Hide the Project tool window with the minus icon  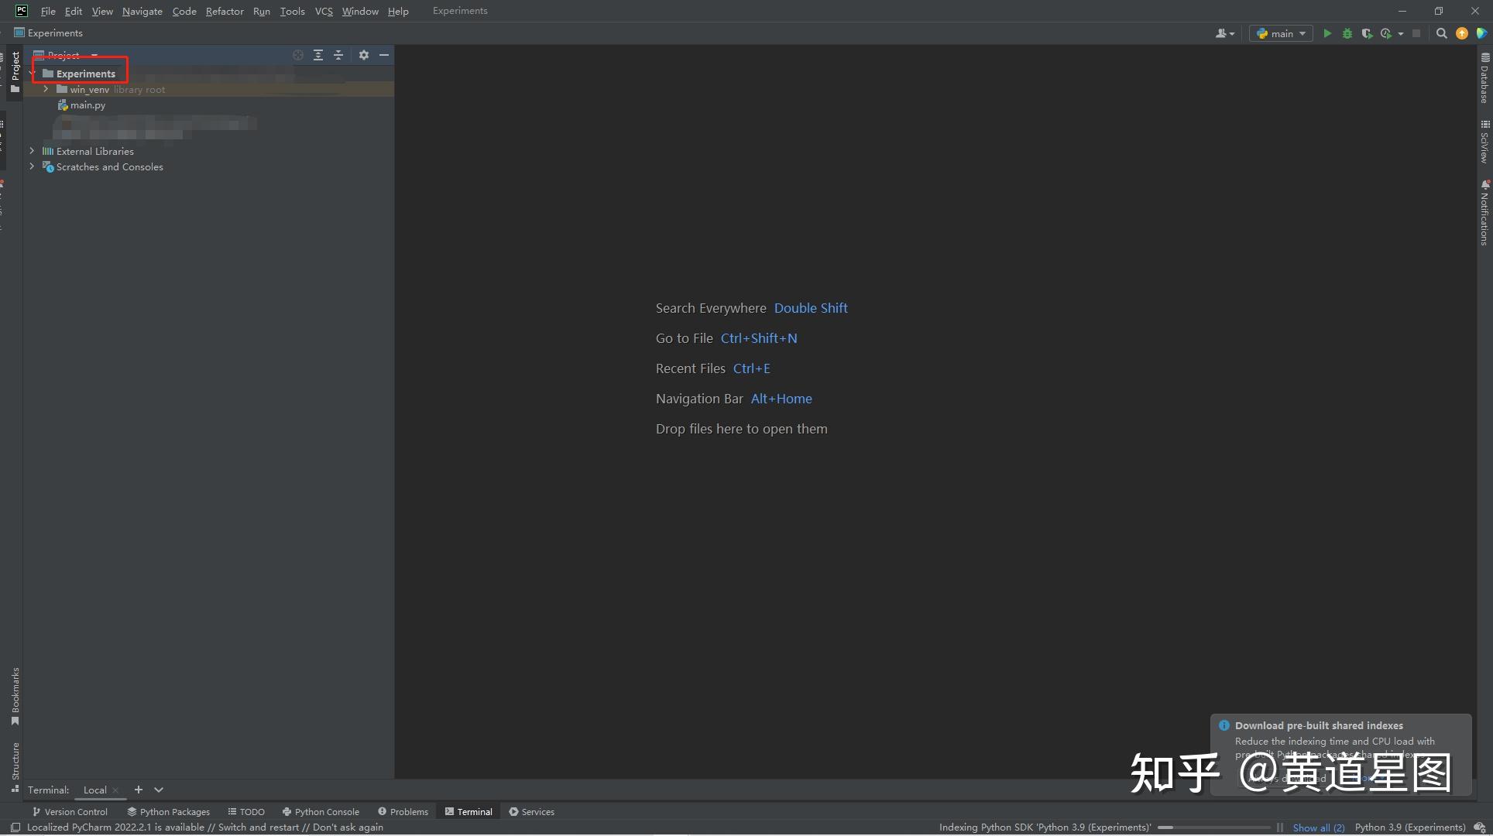384,55
